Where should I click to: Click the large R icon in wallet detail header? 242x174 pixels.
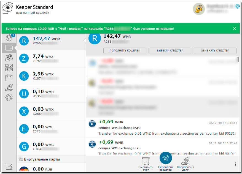[95, 38]
